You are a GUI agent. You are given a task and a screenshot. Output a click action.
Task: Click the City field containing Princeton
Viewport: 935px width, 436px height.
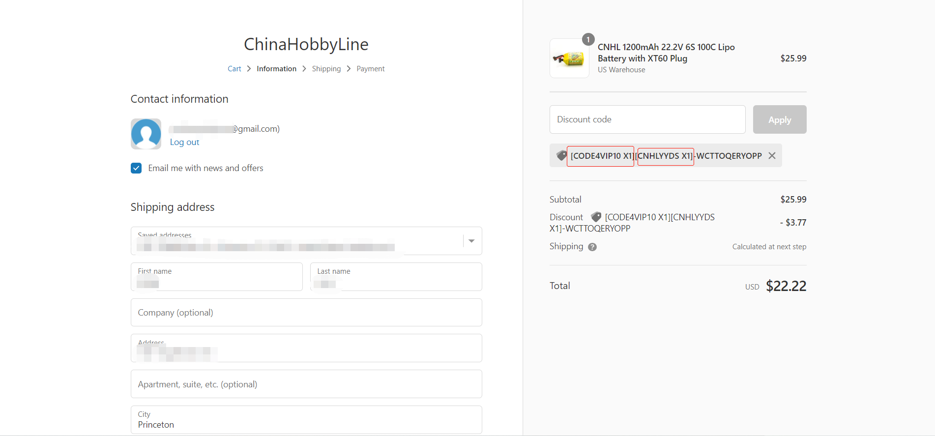click(306, 420)
